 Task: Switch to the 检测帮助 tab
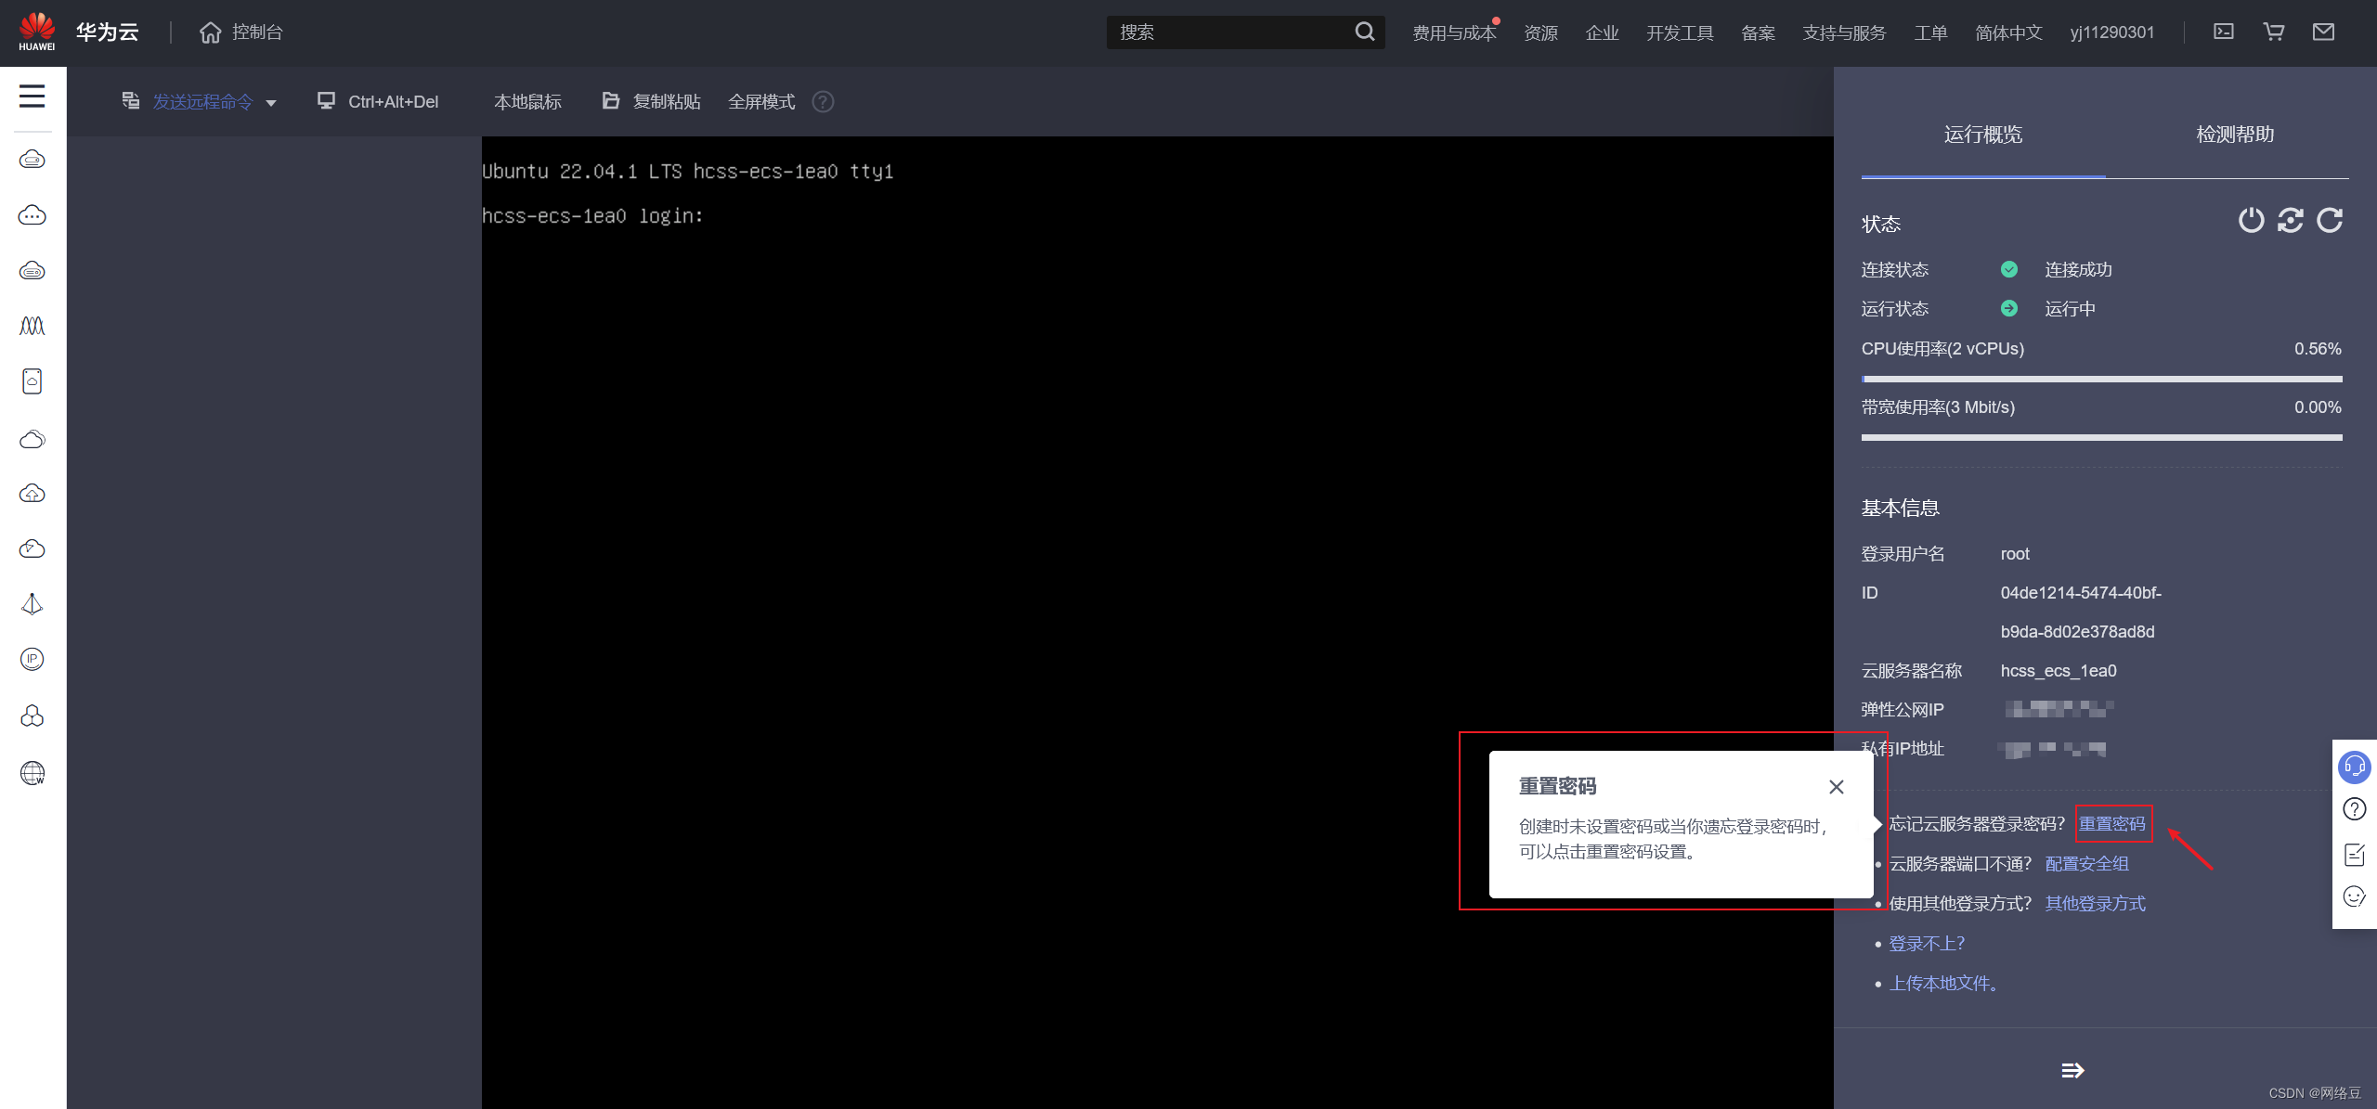pos(2235,135)
